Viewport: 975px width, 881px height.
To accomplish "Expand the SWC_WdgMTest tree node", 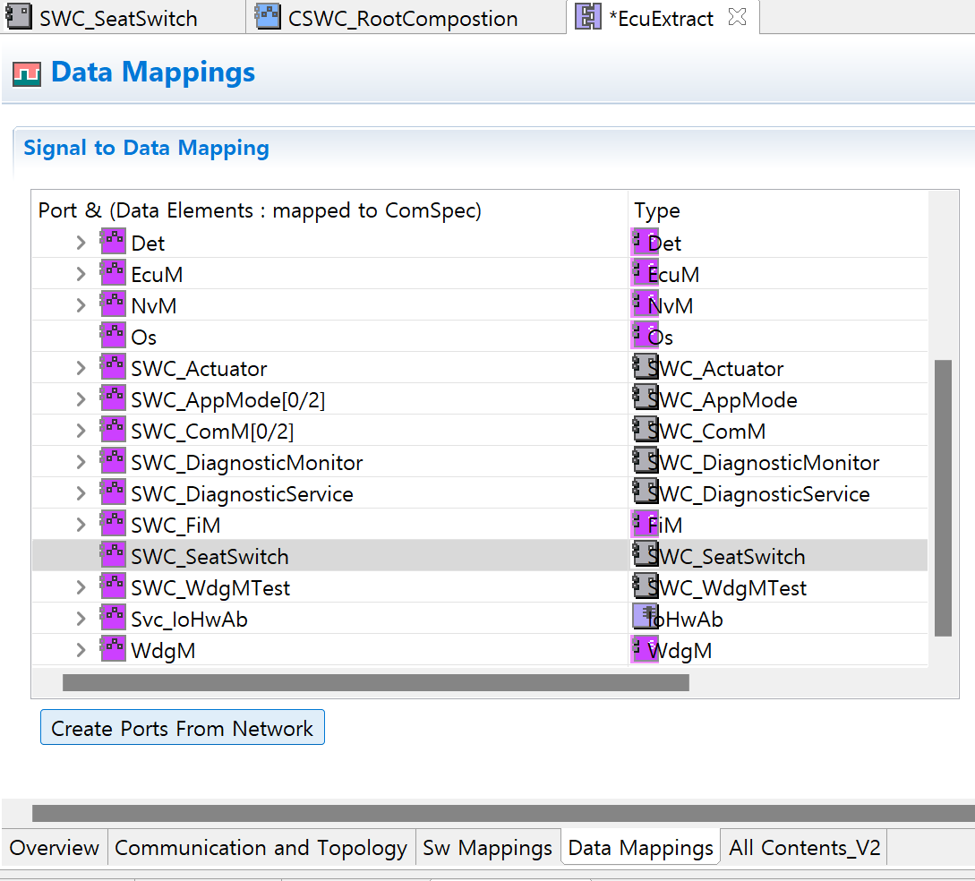I will [81, 587].
